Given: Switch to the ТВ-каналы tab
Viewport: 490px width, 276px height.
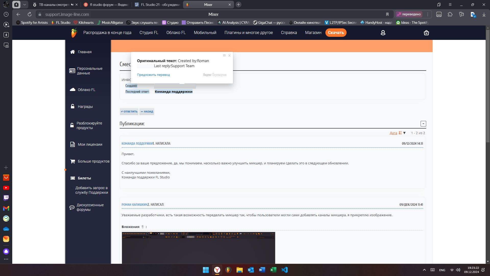Looking at the screenshot, I should [x=55, y=5].
